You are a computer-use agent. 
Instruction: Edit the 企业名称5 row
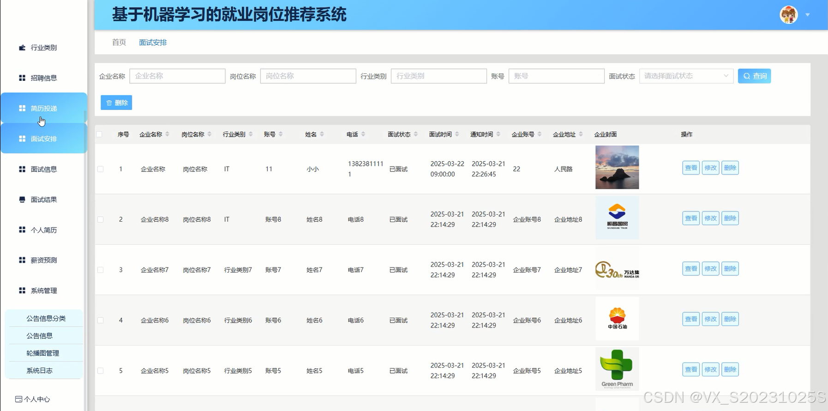click(x=710, y=369)
